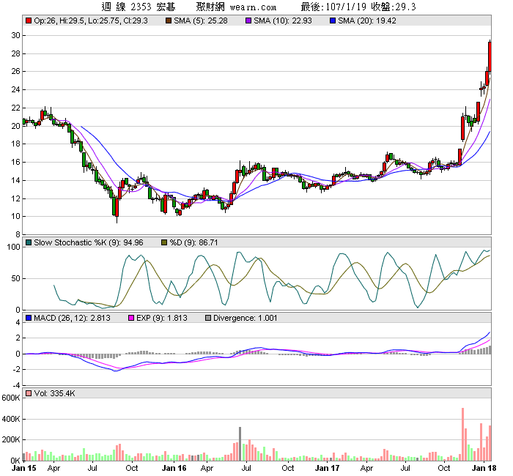Viewport: 513px width, 476px height.
Task: Click the 'SMA (10): 22.93' legend label
Action: (x=283, y=21)
